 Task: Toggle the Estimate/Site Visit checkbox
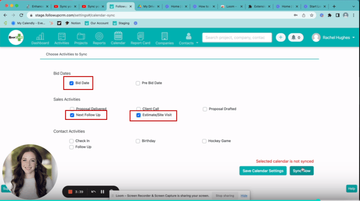[139, 115]
